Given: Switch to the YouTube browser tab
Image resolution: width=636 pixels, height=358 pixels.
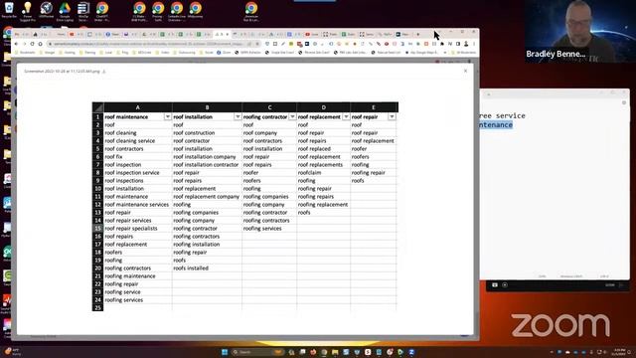Looking at the screenshot, I should (x=312, y=34).
